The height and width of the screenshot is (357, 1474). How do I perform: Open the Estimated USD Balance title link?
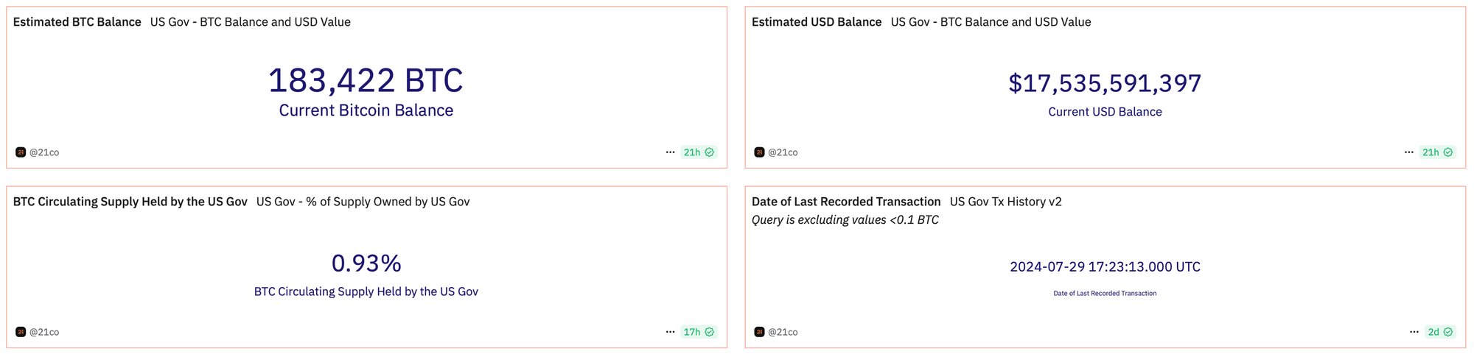817,22
